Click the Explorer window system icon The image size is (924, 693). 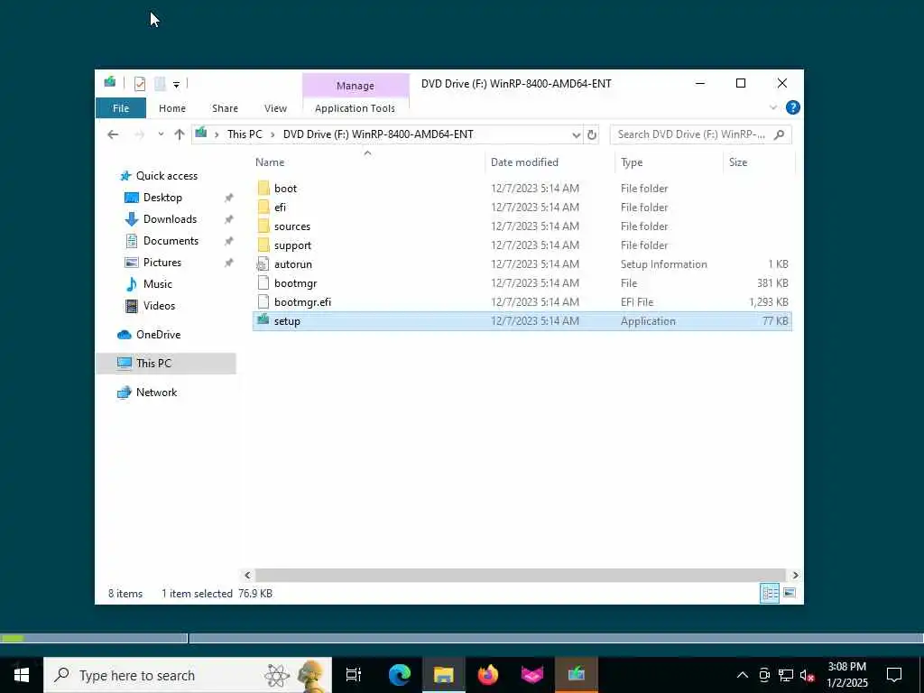point(110,82)
